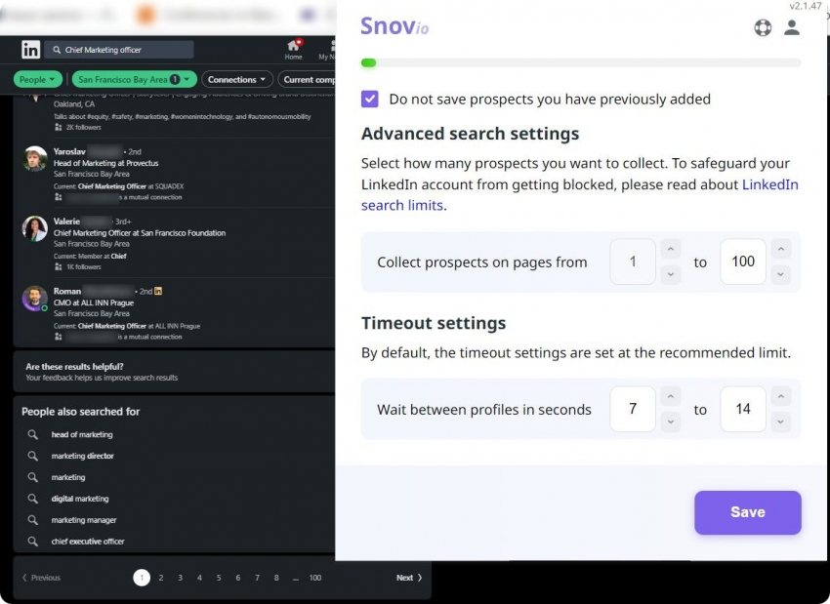Select 'chief executive officer' suggested search

pyautogui.click(x=88, y=541)
